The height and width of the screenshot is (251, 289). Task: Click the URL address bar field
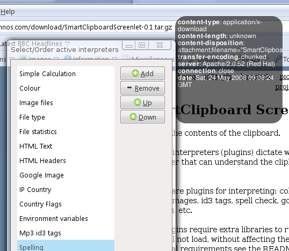point(86,27)
